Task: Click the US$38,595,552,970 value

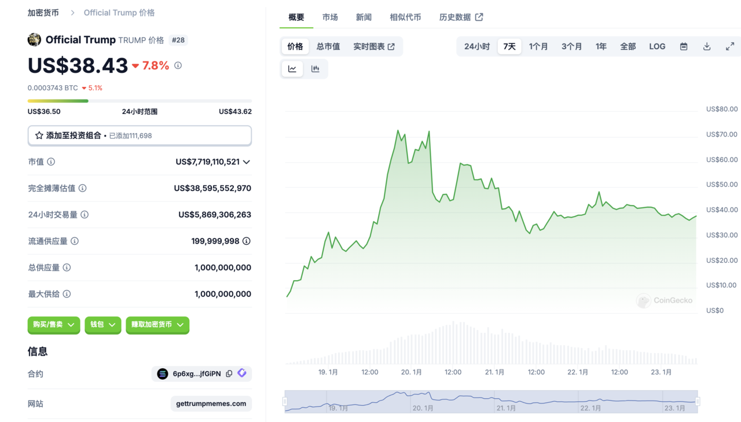Action: pyautogui.click(x=212, y=188)
